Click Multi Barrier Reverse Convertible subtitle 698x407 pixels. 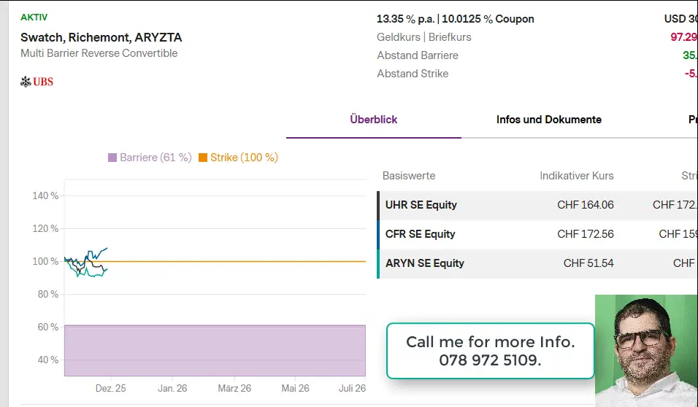[99, 53]
